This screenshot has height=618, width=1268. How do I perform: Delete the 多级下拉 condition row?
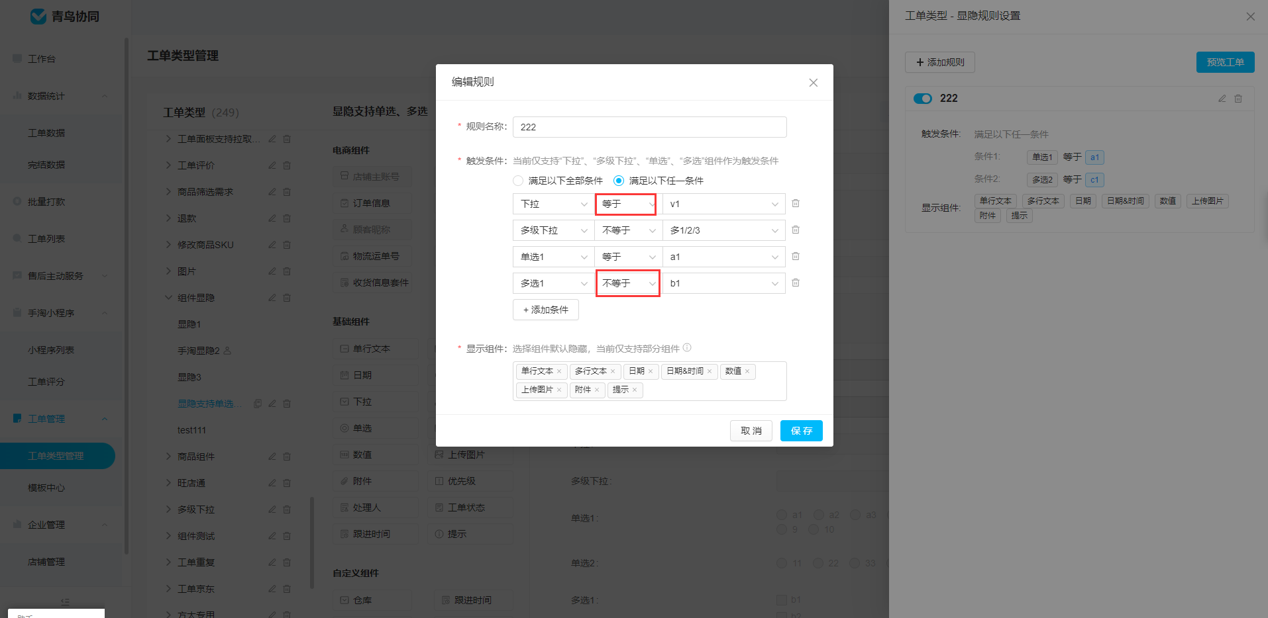pos(796,230)
